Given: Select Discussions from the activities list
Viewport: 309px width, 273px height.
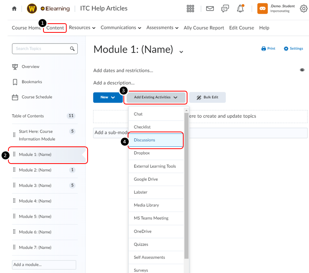Looking at the screenshot, I should click(x=144, y=140).
